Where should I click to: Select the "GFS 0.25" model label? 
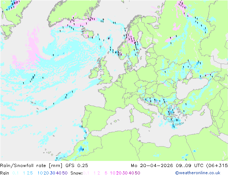click(77, 166)
